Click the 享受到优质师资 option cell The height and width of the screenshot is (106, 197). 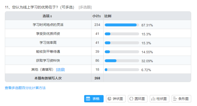pos(48,33)
